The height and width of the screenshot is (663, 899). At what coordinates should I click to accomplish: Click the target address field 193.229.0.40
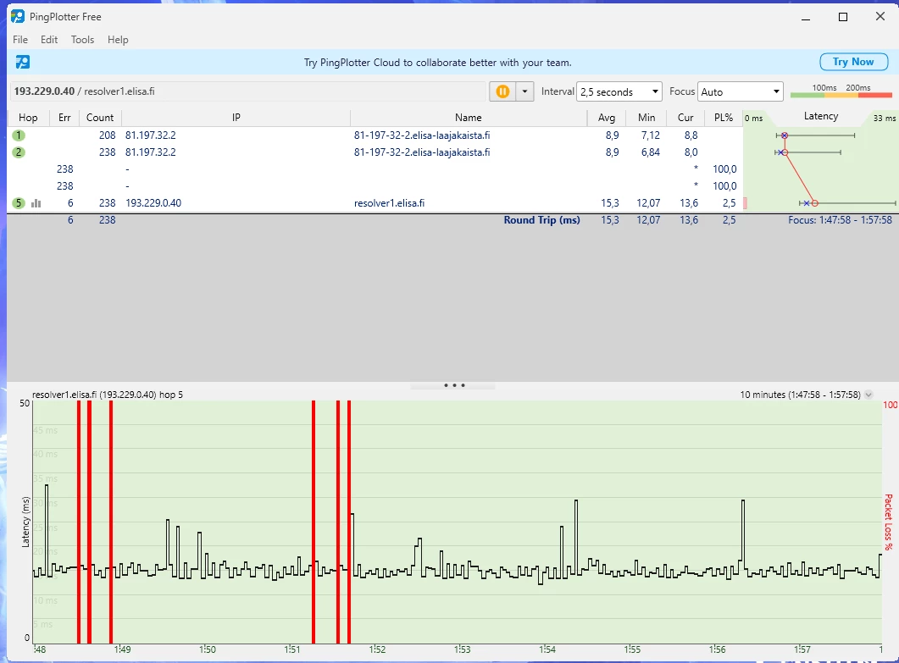click(x=247, y=91)
